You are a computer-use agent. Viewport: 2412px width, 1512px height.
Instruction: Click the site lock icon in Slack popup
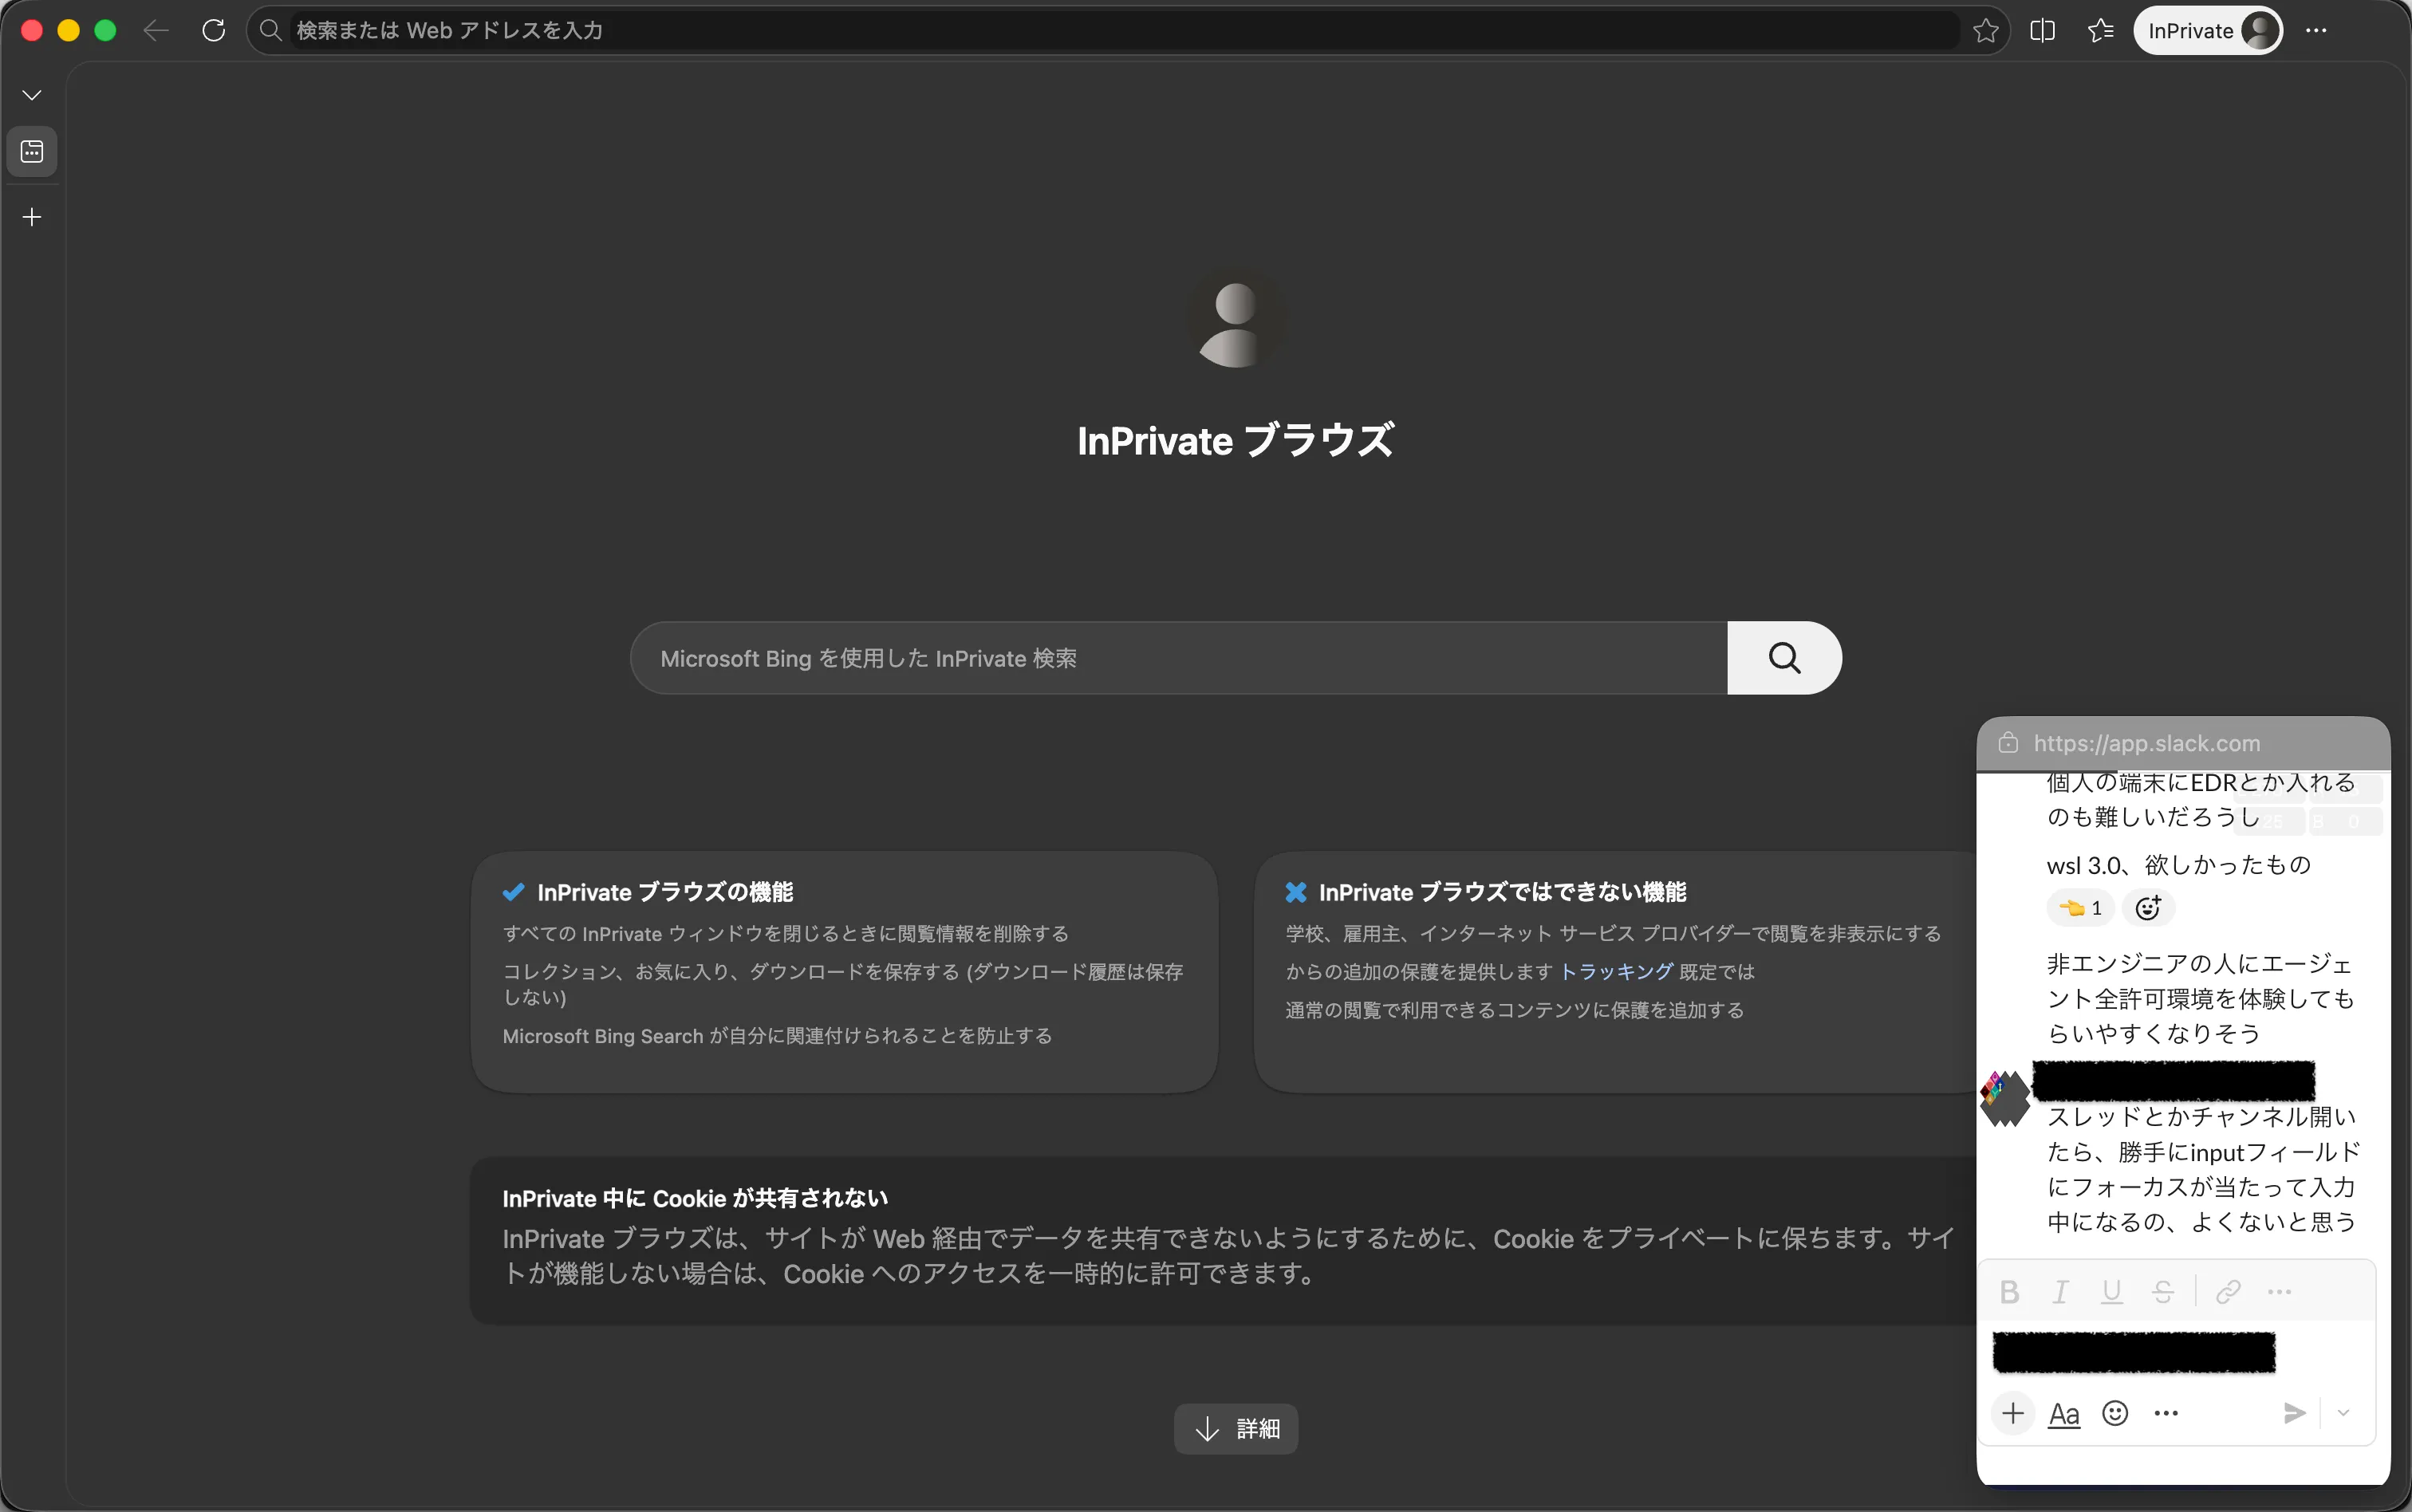(x=2008, y=743)
